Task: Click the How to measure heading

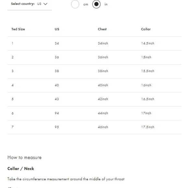Action: 24,158
